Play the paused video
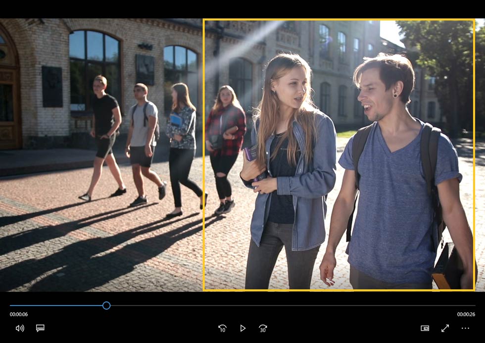The image size is (485, 343). coord(243,328)
